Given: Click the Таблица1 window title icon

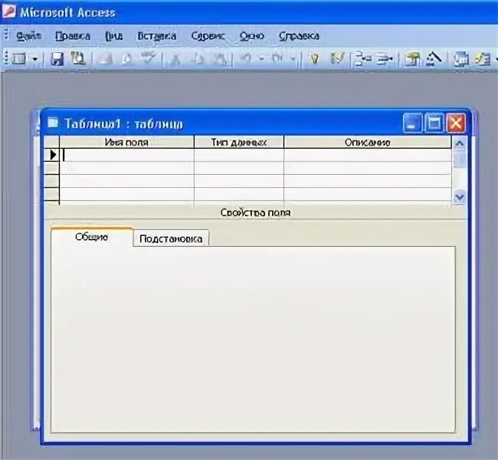Looking at the screenshot, I should pyautogui.click(x=53, y=123).
